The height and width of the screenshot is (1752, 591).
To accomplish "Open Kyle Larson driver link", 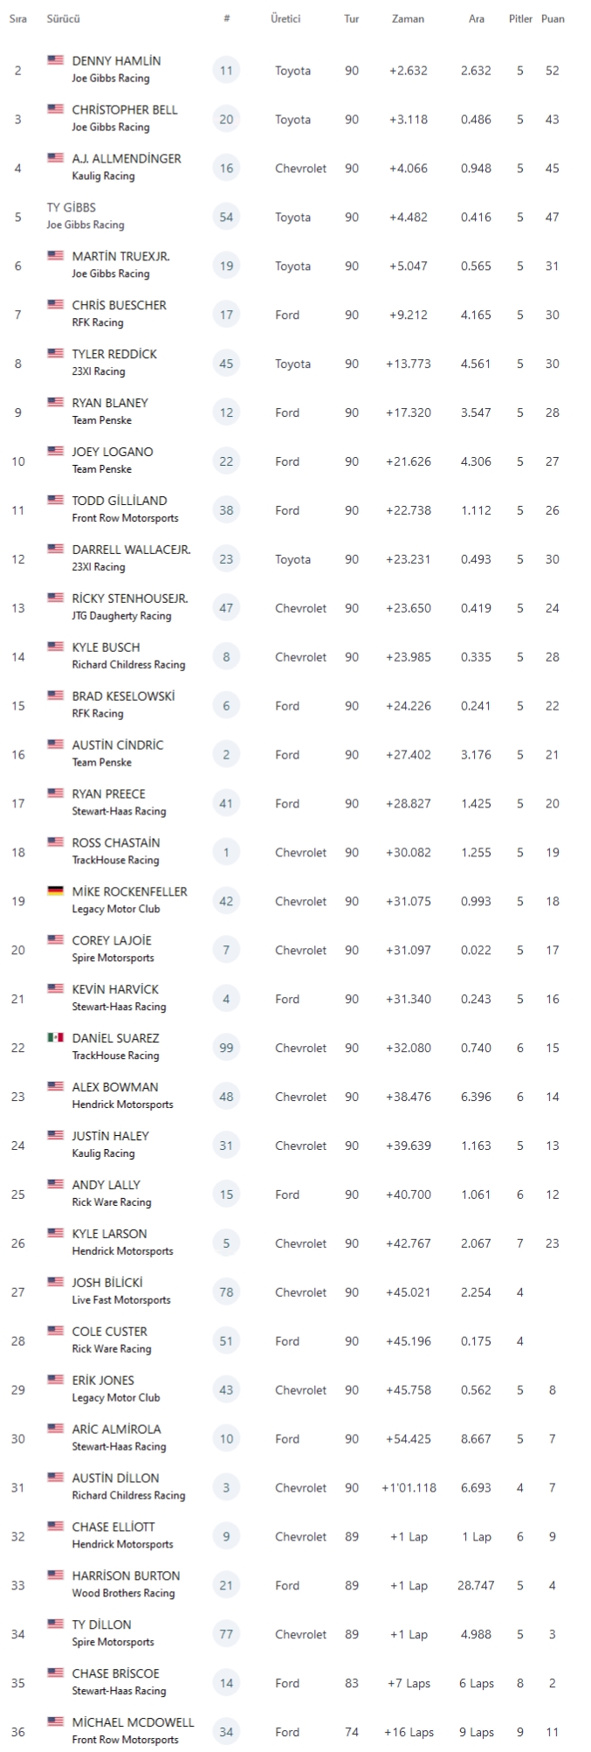I will coord(109,1234).
